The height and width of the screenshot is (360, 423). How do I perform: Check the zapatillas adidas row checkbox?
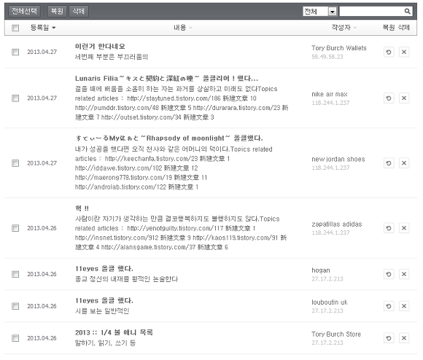(x=15, y=228)
